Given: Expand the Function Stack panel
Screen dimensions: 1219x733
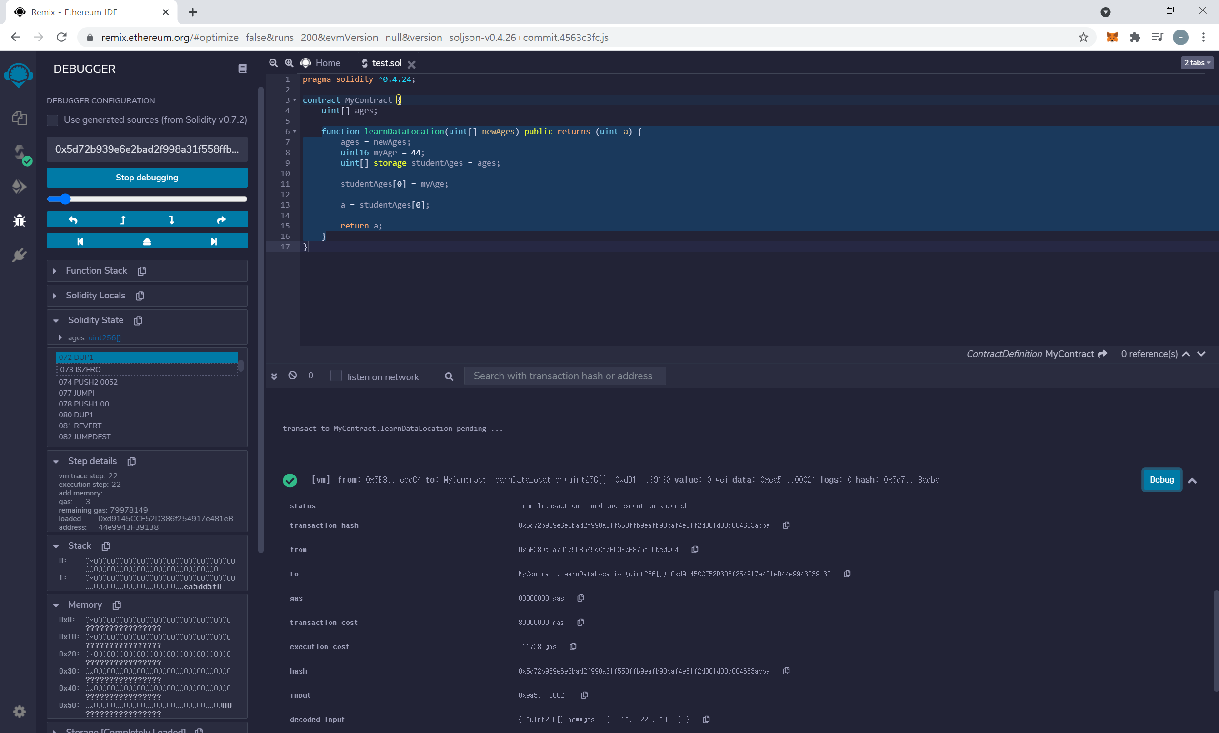Looking at the screenshot, I should [54, 271].
